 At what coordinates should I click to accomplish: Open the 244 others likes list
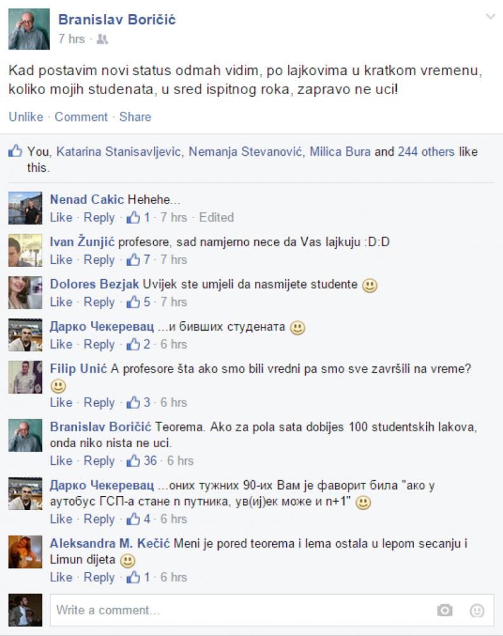(x=426, y=152)
